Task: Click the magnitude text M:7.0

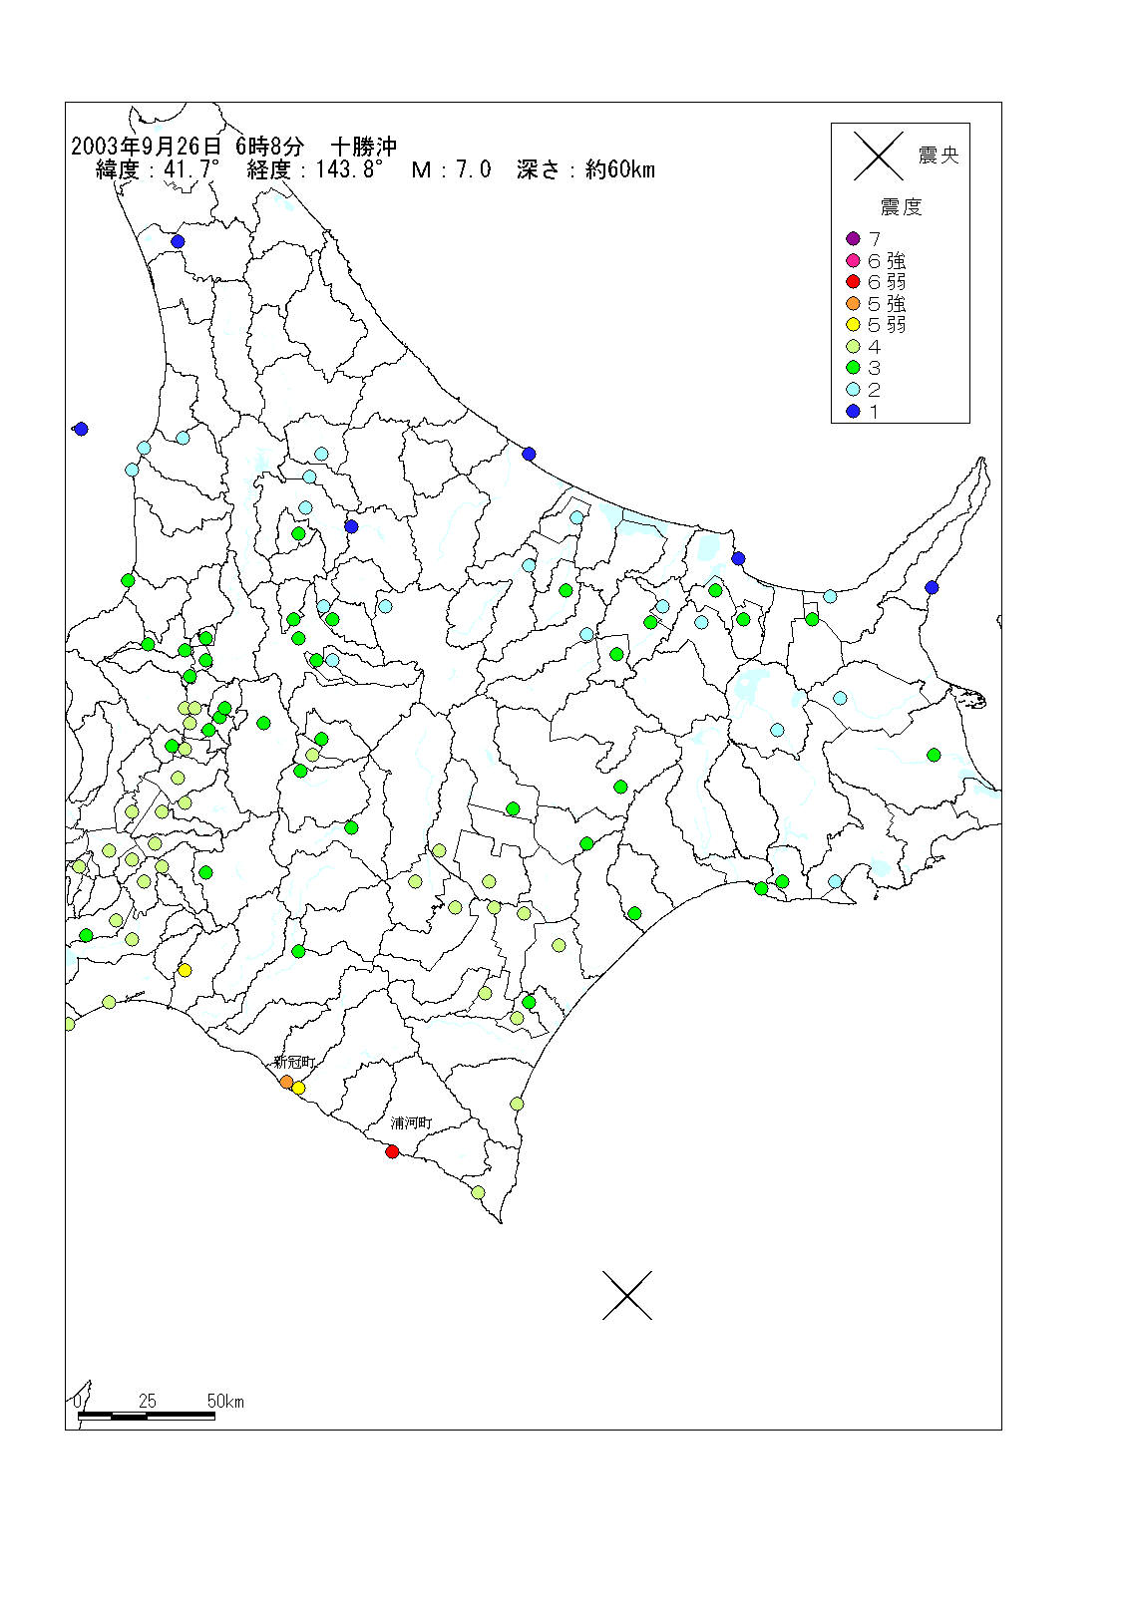Action: tap(452, 169)
